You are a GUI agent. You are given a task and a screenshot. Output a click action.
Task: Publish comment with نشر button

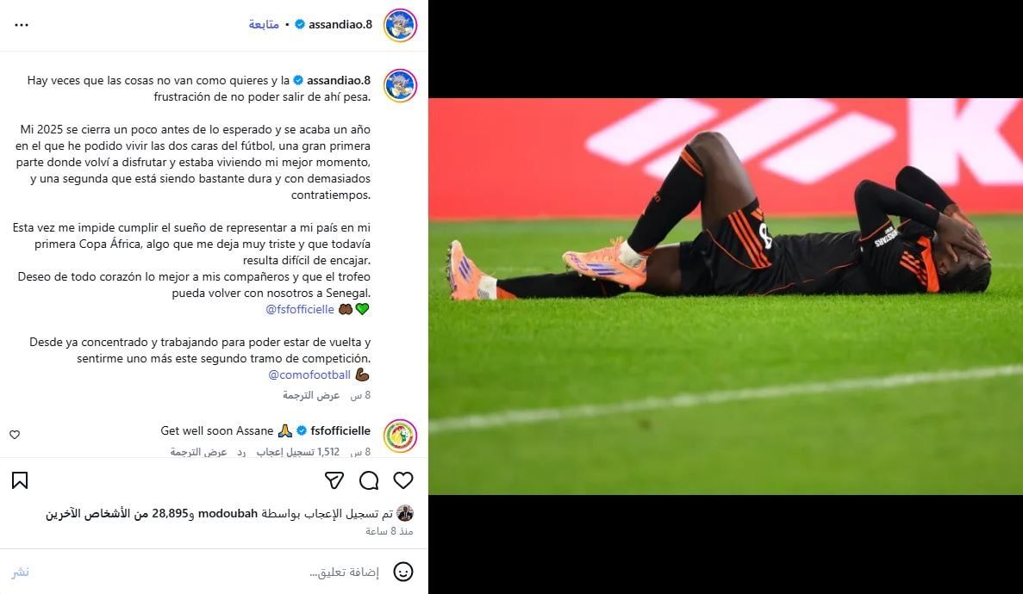[20, 572]
